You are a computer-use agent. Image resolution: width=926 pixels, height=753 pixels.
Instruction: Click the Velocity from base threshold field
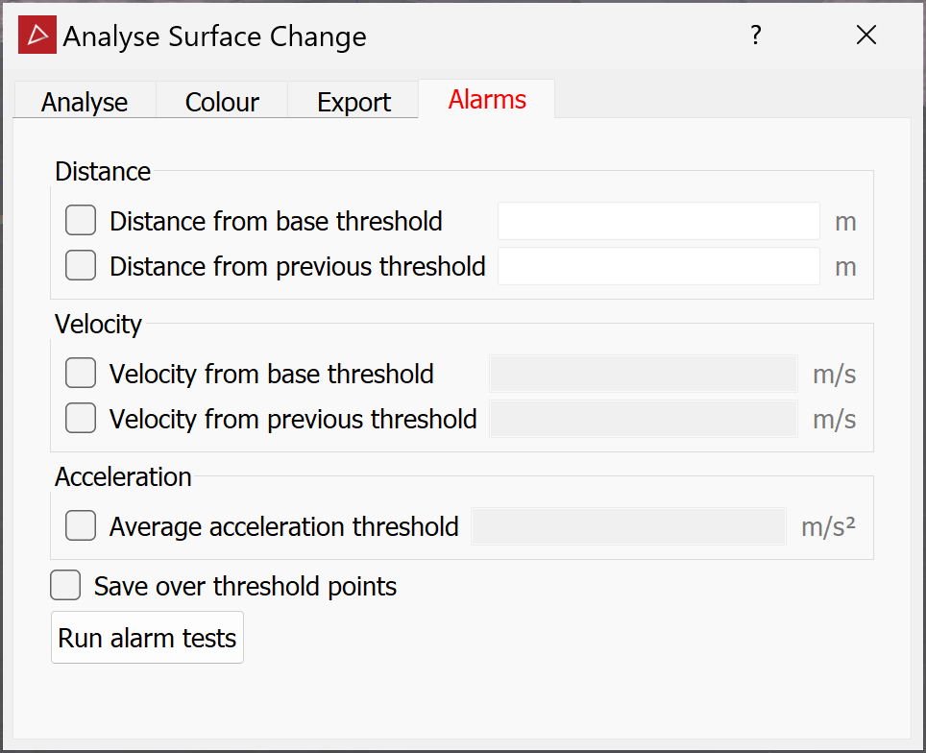[x=644, y=374]
